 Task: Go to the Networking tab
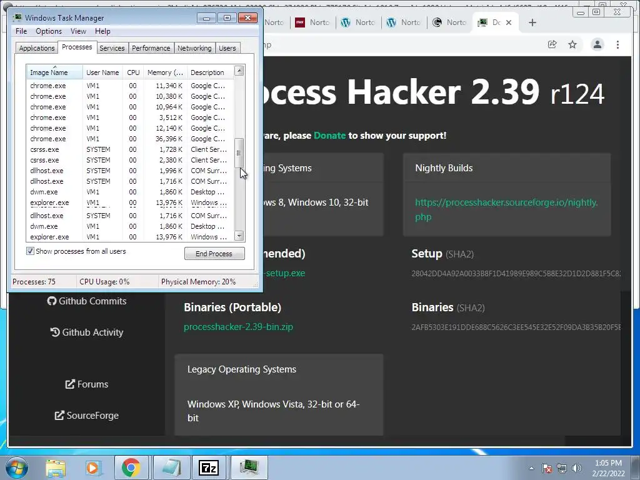pos(194,48)
